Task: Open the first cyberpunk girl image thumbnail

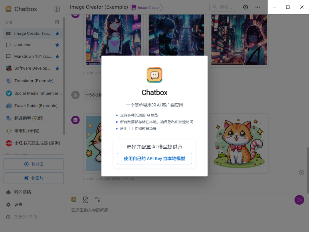Action: (x=114, y=35)
